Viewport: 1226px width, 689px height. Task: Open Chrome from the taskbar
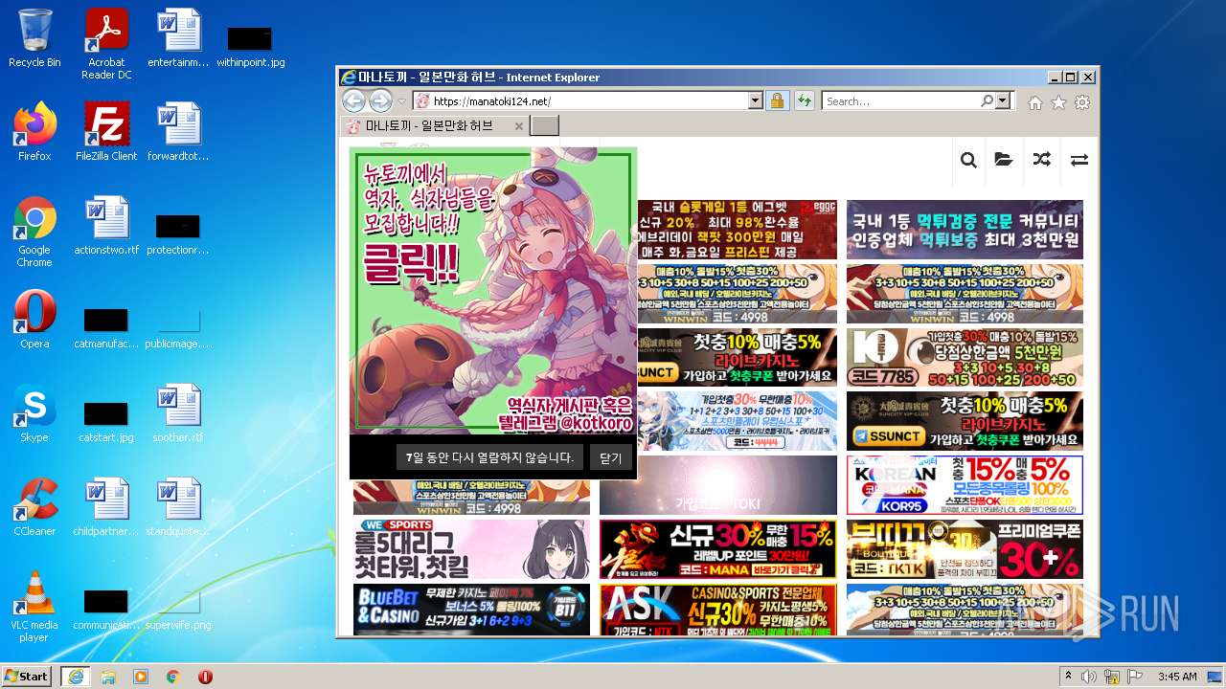coord(173,677)
